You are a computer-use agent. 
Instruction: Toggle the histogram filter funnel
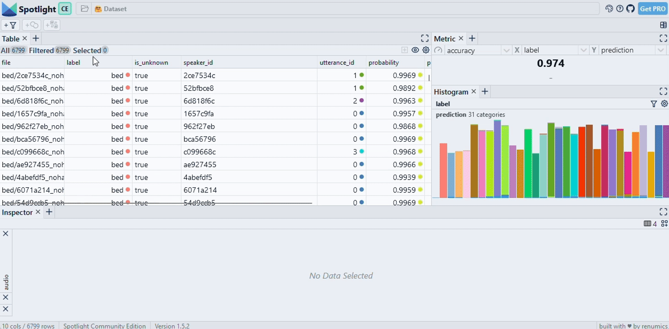tap(654, 104)
